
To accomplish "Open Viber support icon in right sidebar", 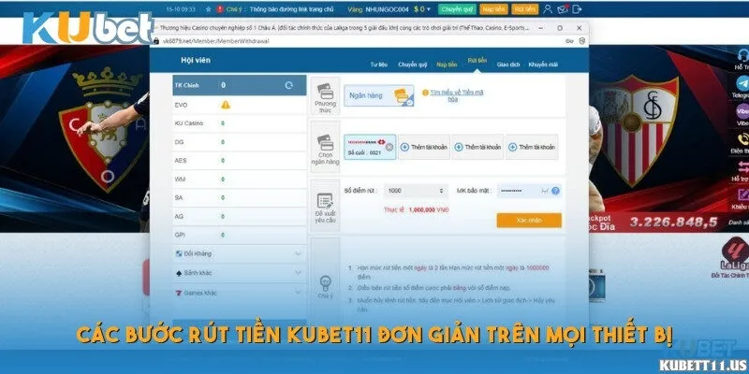I will coord(742,111).
